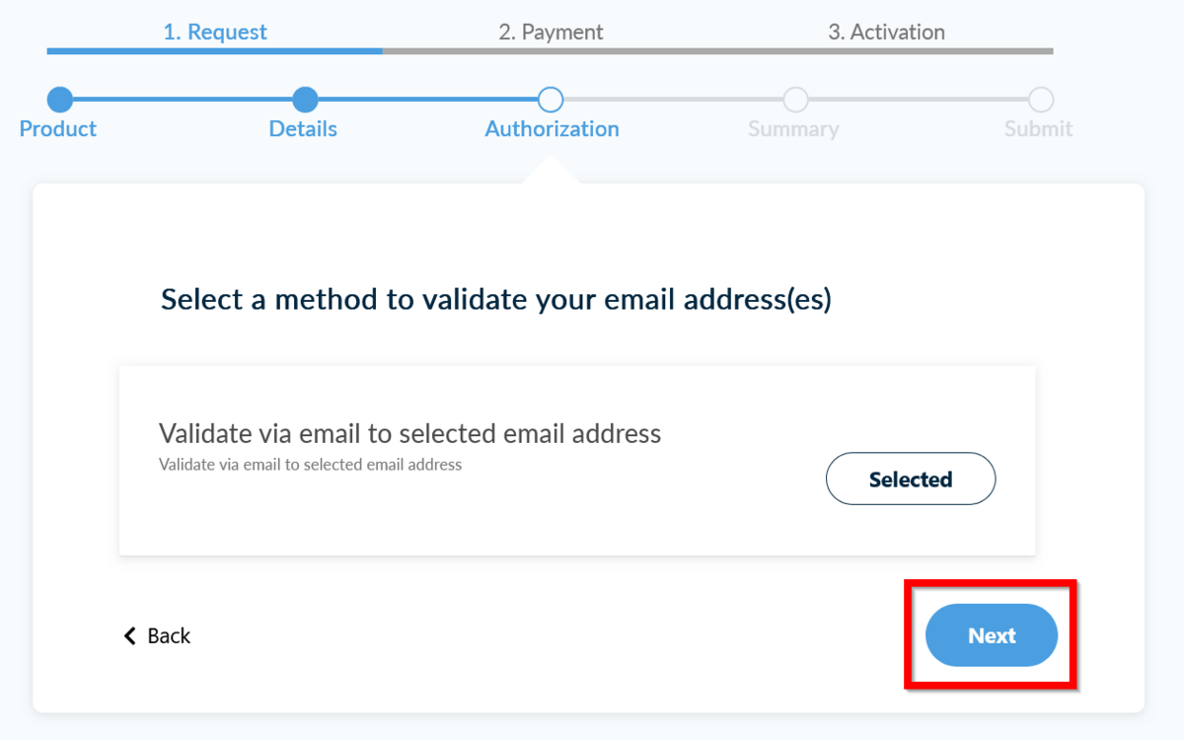Click the blue Request progress bar segment

pos(215,50)
